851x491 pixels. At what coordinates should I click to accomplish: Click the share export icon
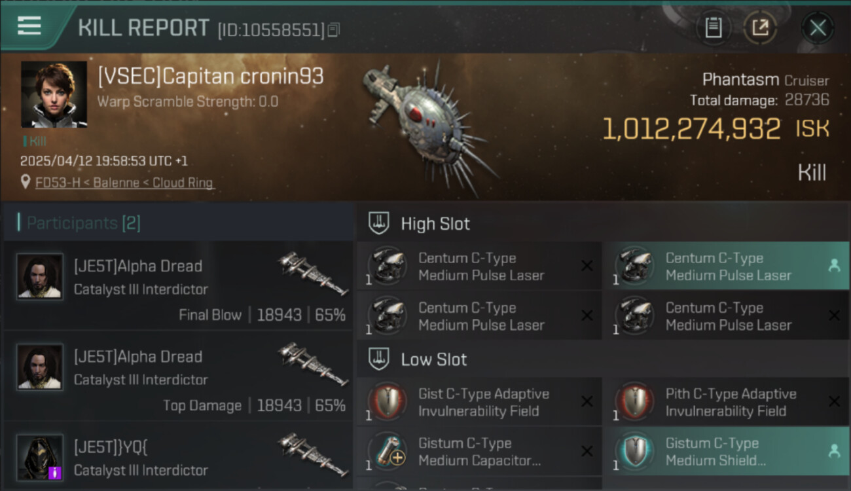point(760,27)
